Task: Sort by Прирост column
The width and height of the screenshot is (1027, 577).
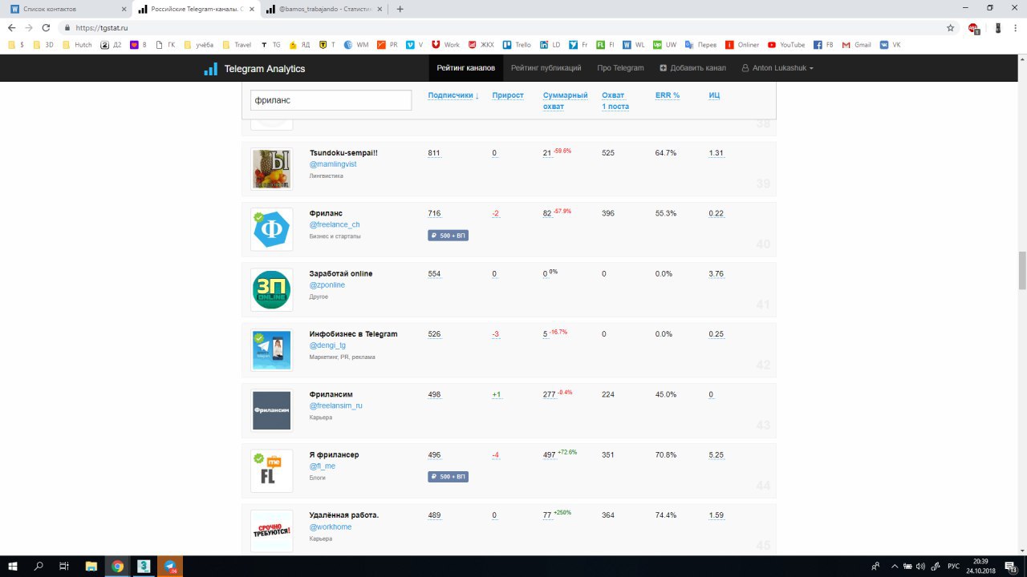Action: [508, 95]
